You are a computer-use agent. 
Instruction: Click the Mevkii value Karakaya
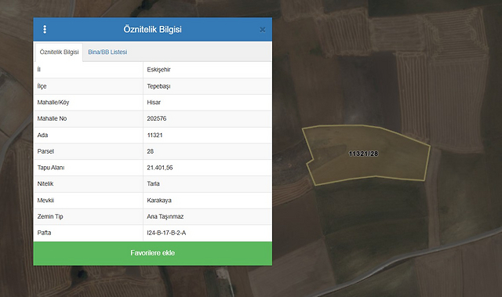pyautogui.click(x=159, y=201)
